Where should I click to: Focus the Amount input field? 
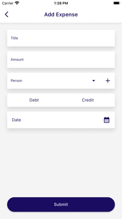coord(61,59)
